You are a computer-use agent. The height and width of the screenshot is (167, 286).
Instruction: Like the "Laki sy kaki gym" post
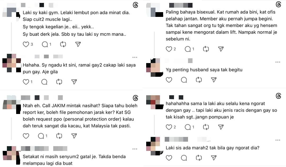click(x=26, y=44)
